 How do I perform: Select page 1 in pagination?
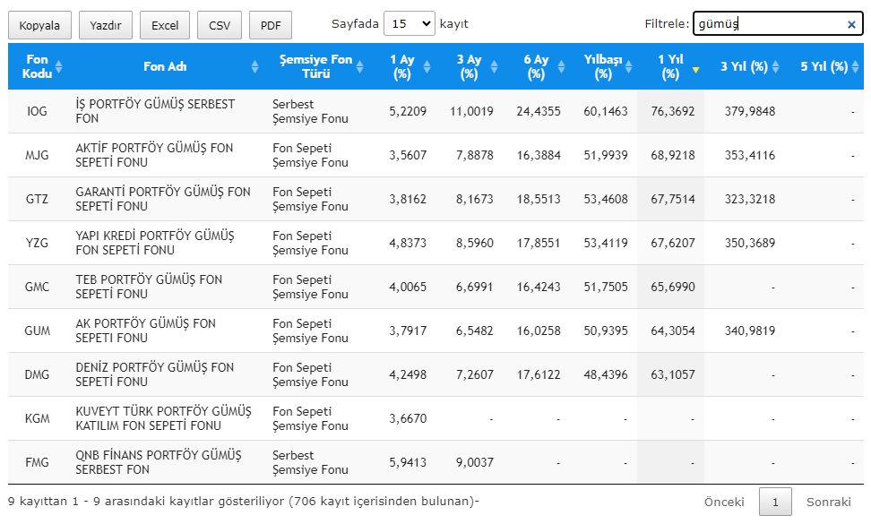click(x=775, y=502)
